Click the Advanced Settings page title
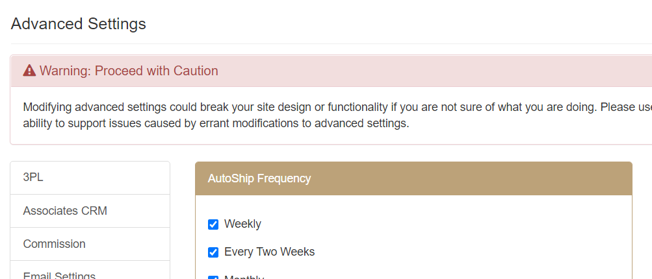This screenshot has height=279, width=652. [x=79, y=24]
